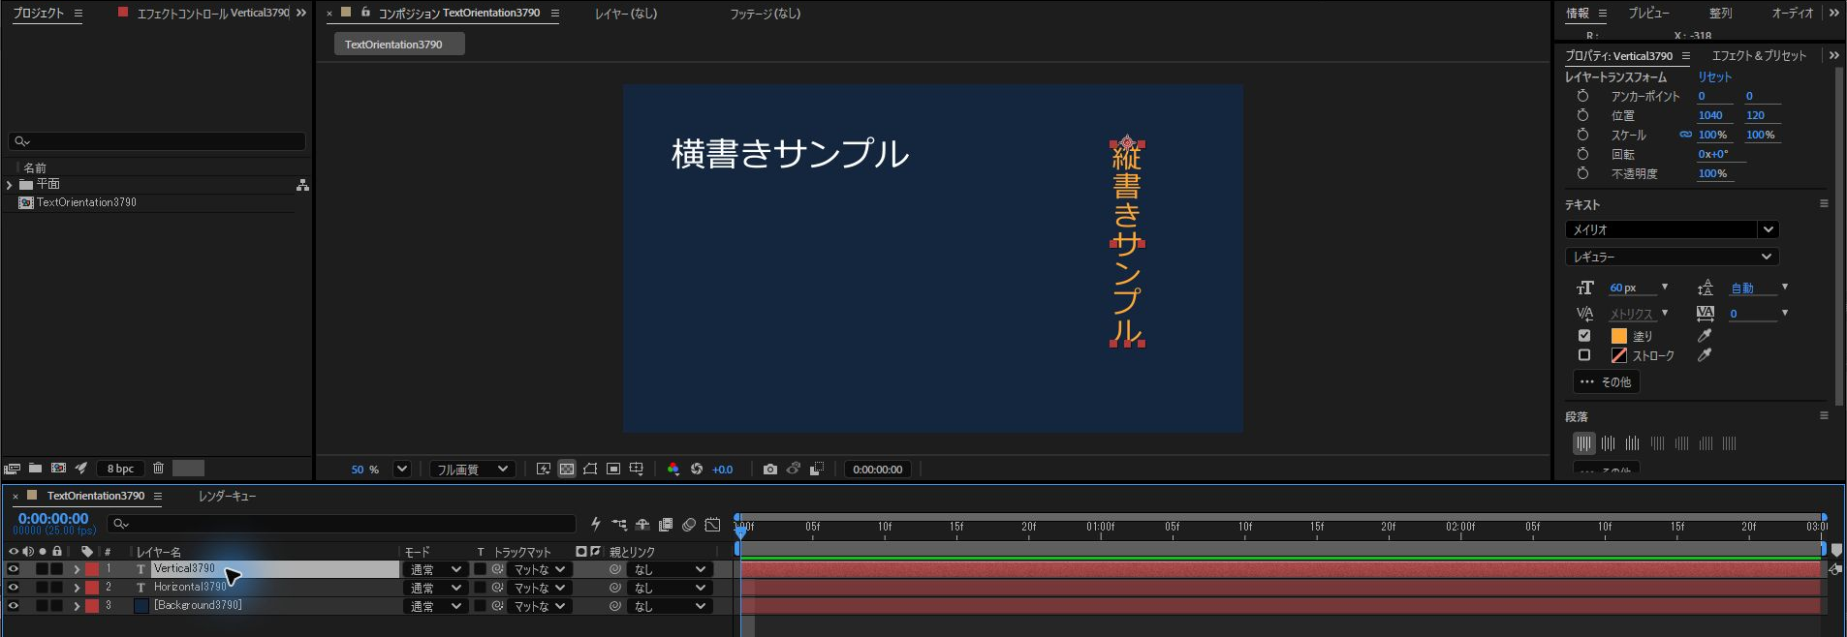Toggle preserve transparency box for Horizontal3790 layer
The width and height of the screenshot is (1847, 637).
pyautogui.click(x=480, y=588)
